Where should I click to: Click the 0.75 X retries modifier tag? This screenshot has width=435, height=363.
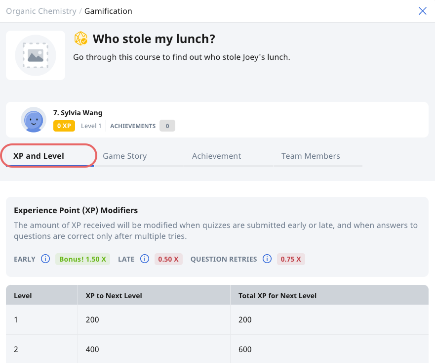(291, 259)
